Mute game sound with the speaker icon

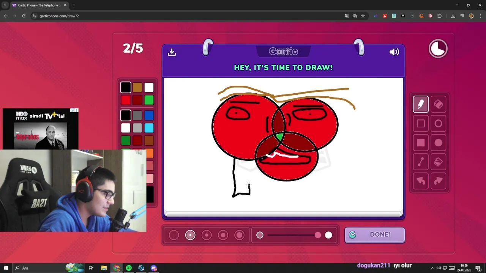[394, 52]
